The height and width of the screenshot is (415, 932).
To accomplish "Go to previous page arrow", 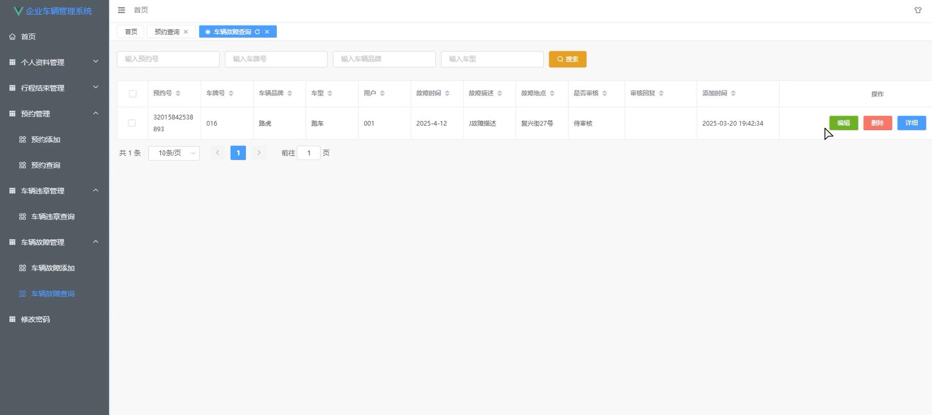I will (x=218, y=153).
